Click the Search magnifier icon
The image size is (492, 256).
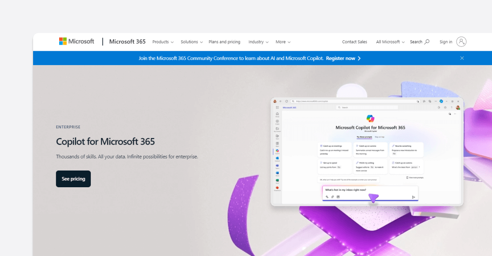427,42
